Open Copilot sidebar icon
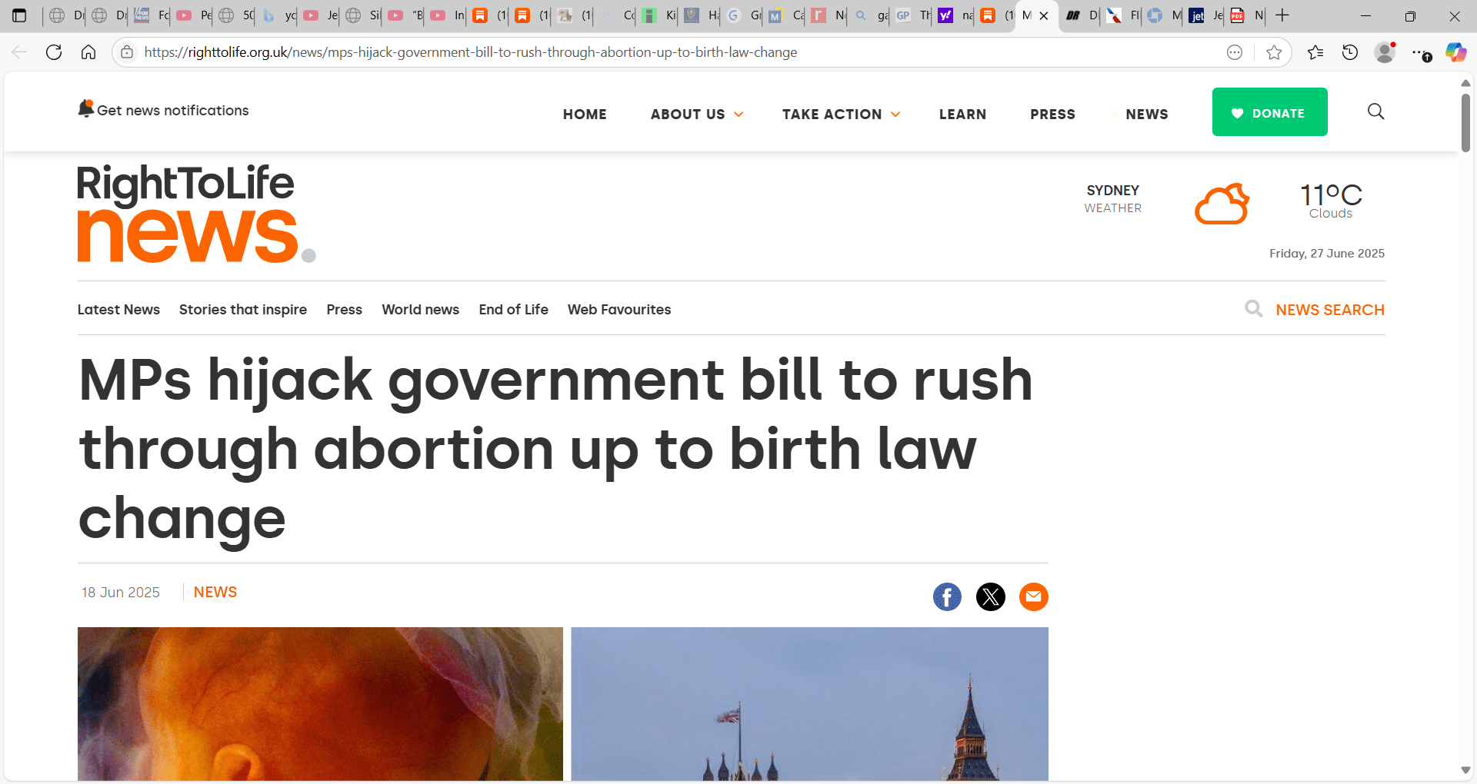 [x=1455, y=52]
